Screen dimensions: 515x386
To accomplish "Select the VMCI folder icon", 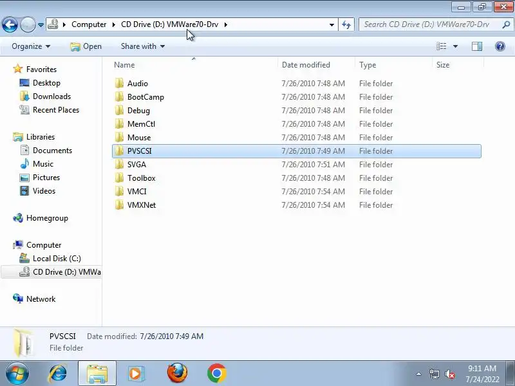I will point(120,191).
